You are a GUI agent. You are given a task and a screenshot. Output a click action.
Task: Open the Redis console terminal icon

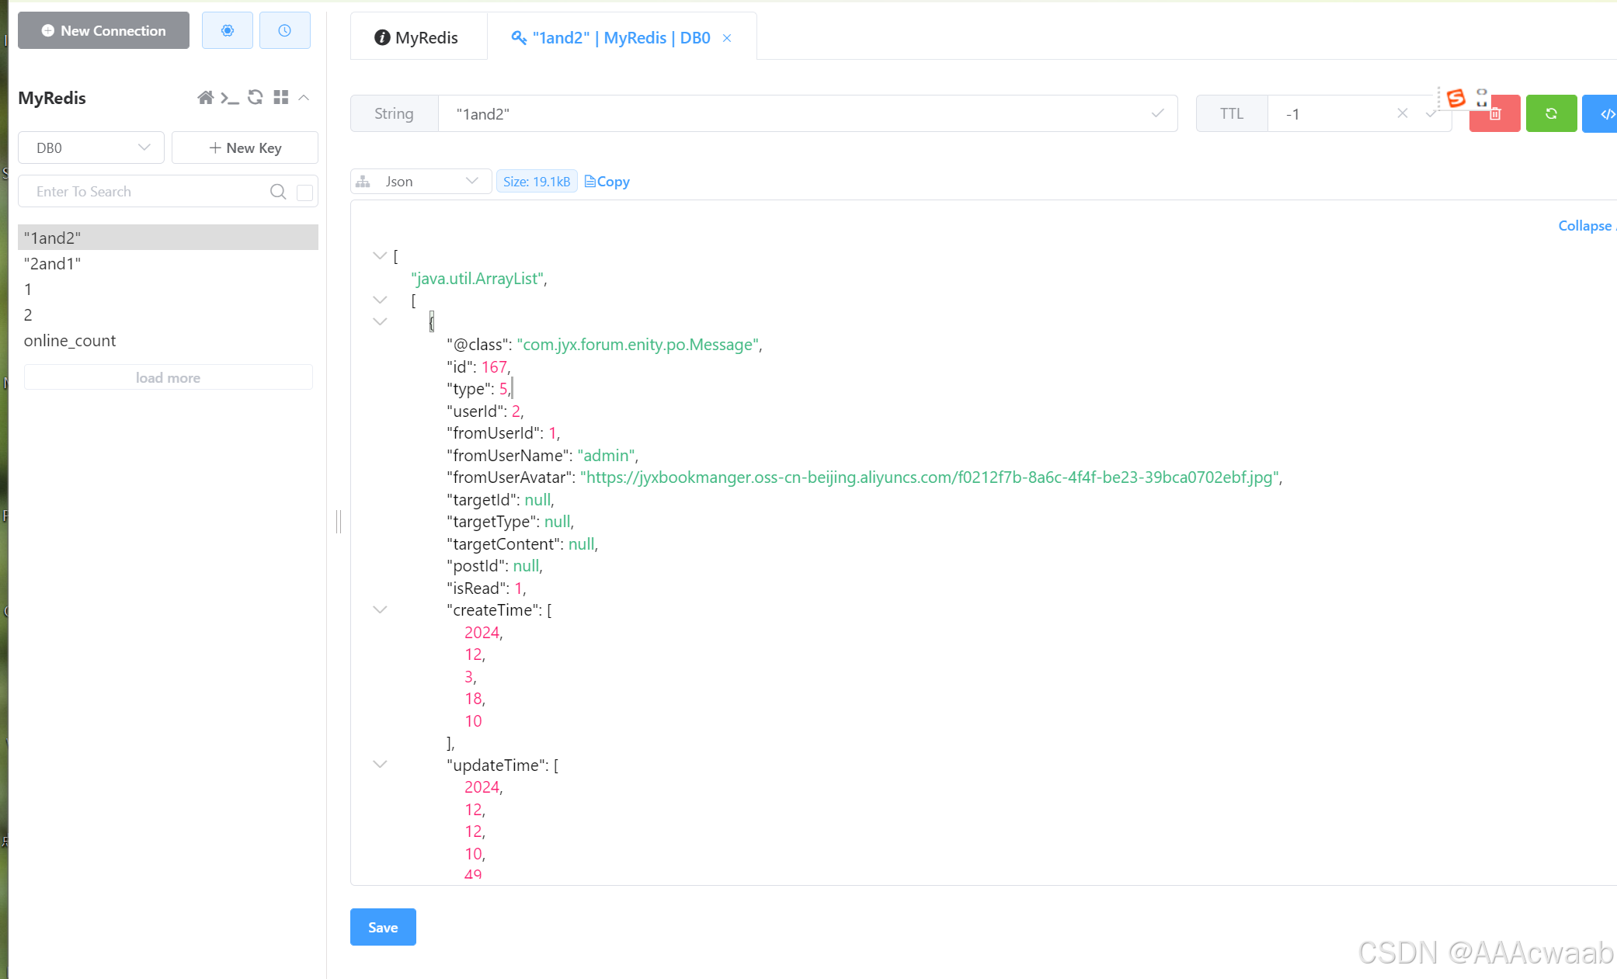pos(229,98)
